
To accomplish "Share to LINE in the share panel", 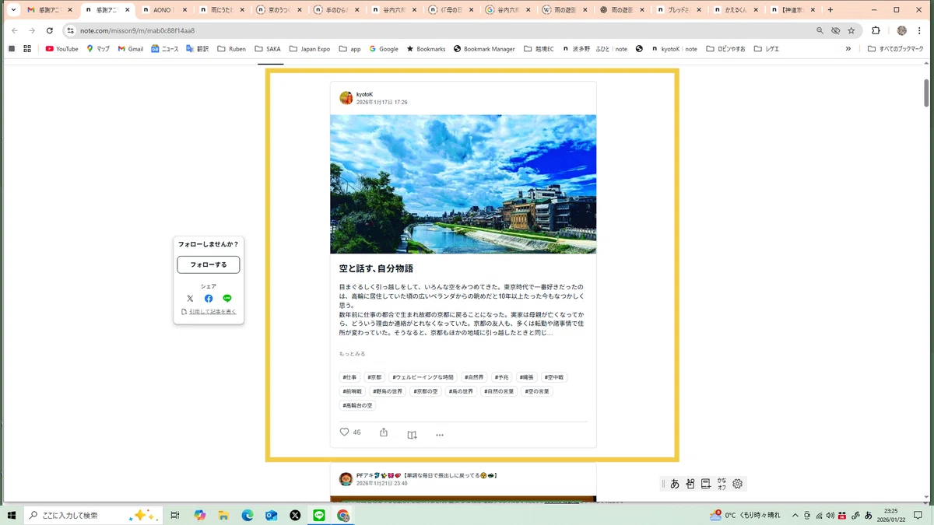I will 227,298.
